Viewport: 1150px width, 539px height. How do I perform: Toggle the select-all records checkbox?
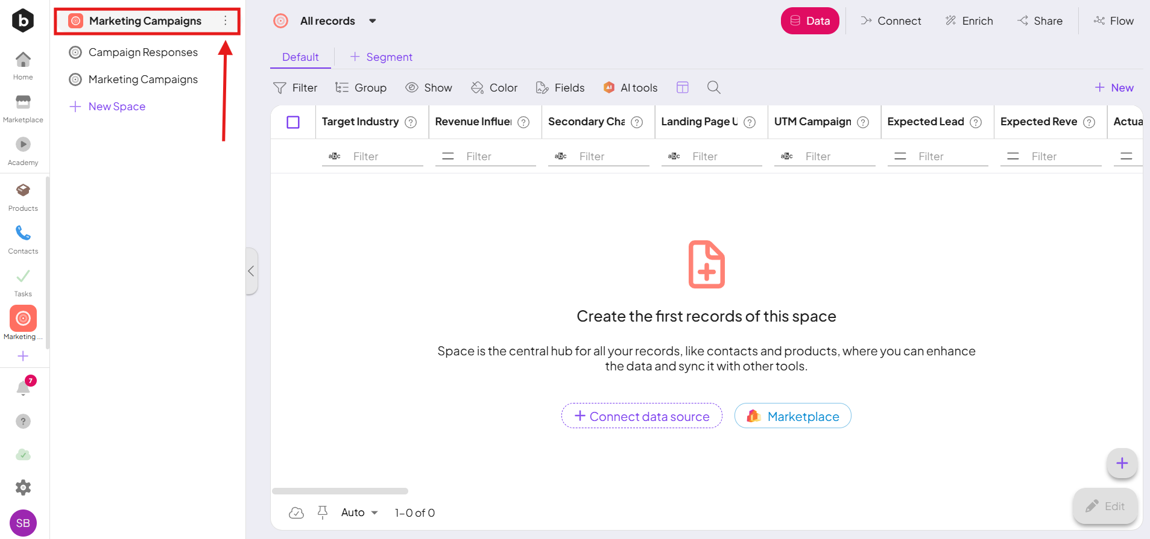tap(293, 122)
